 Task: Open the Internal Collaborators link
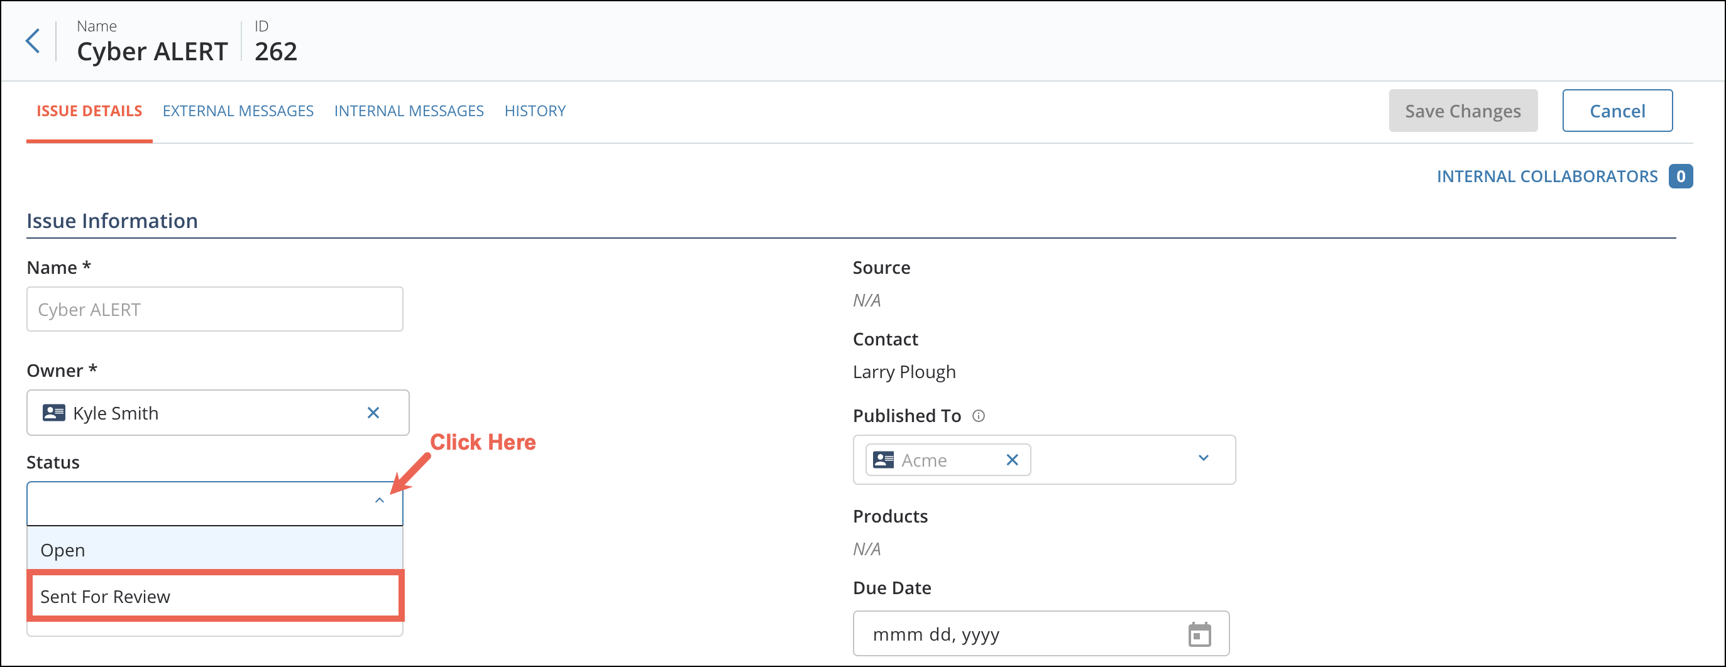1546,176
